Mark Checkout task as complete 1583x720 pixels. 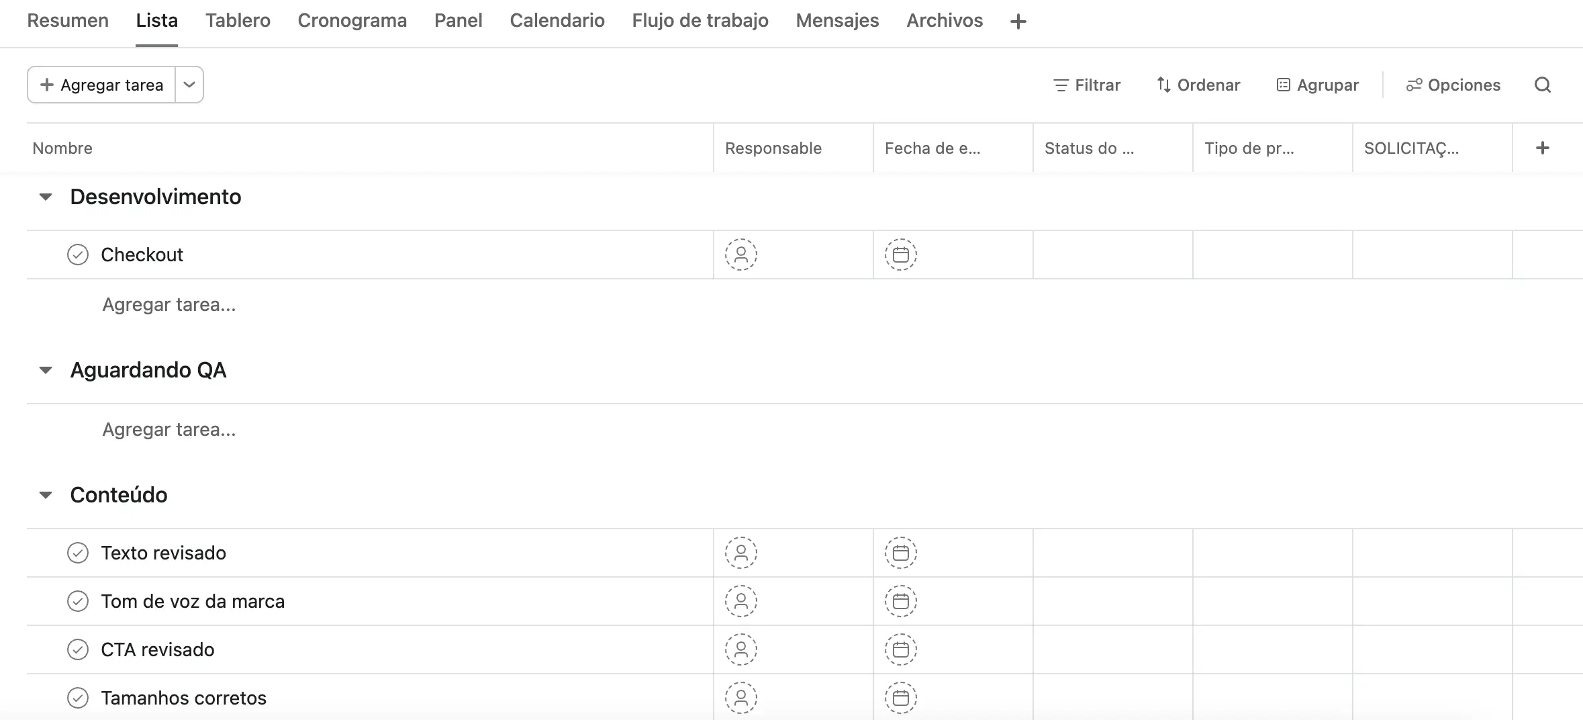click(78, 255)
